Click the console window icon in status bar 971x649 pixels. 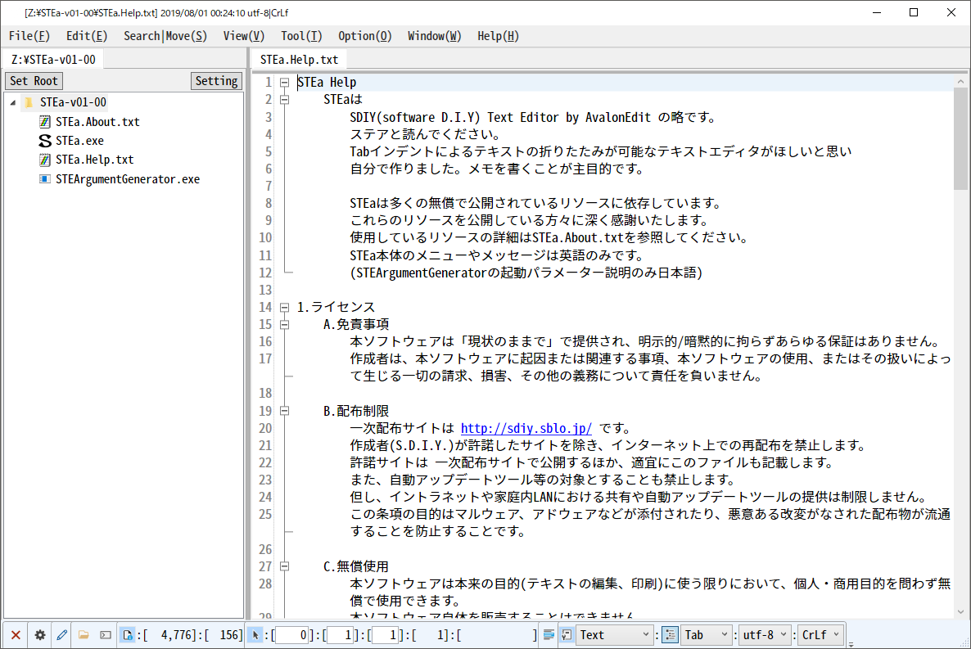[106, 635]
